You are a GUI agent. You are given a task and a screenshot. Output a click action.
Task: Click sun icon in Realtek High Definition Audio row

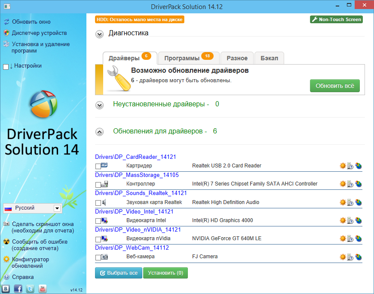pyautogui.click(x=343, y=202)
